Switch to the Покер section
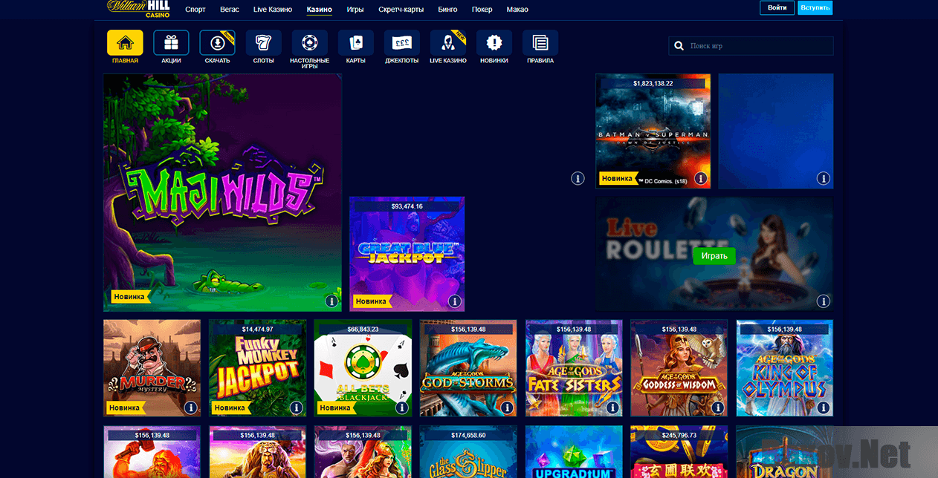 coord(482,10)
